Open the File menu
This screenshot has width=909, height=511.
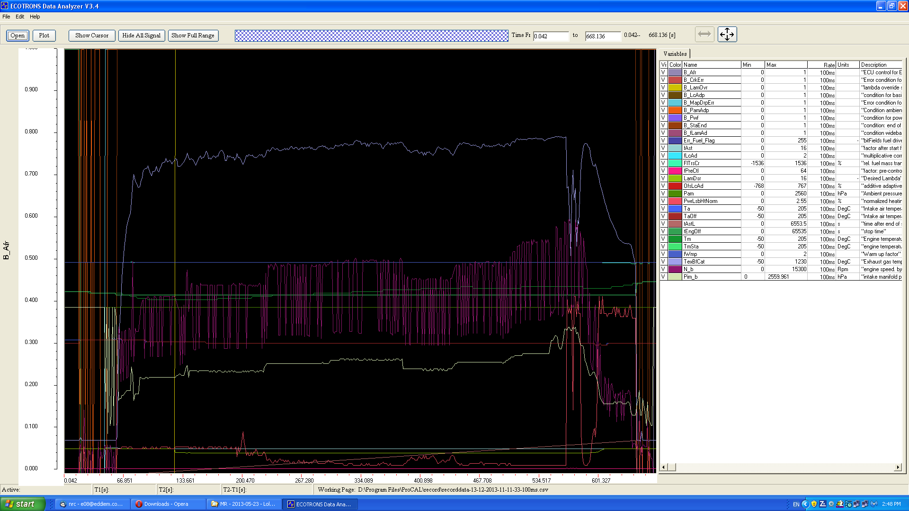pos(6,17)
